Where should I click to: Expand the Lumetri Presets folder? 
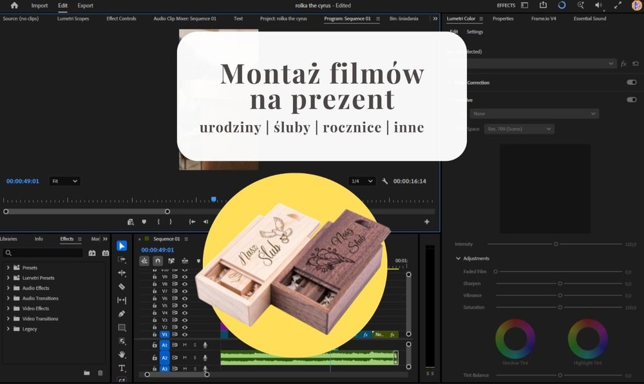pyautogui.click(x=8, y=278)
